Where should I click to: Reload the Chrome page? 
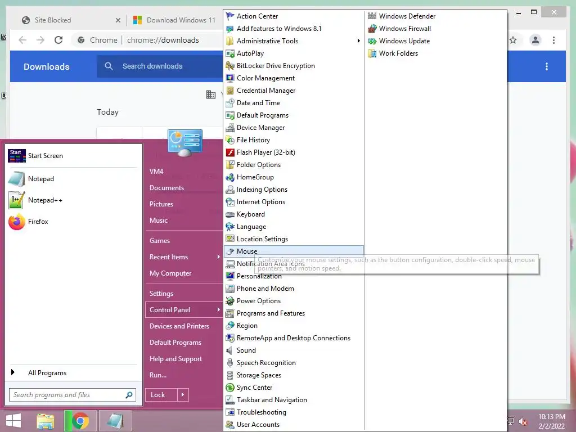[x=58, y=40]
